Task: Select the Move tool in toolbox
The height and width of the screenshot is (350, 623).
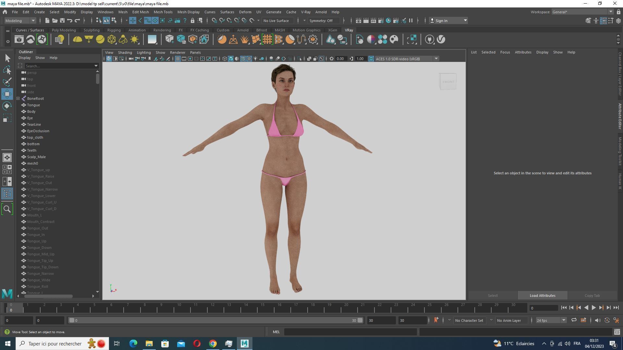Action: [x=7, y=94]
